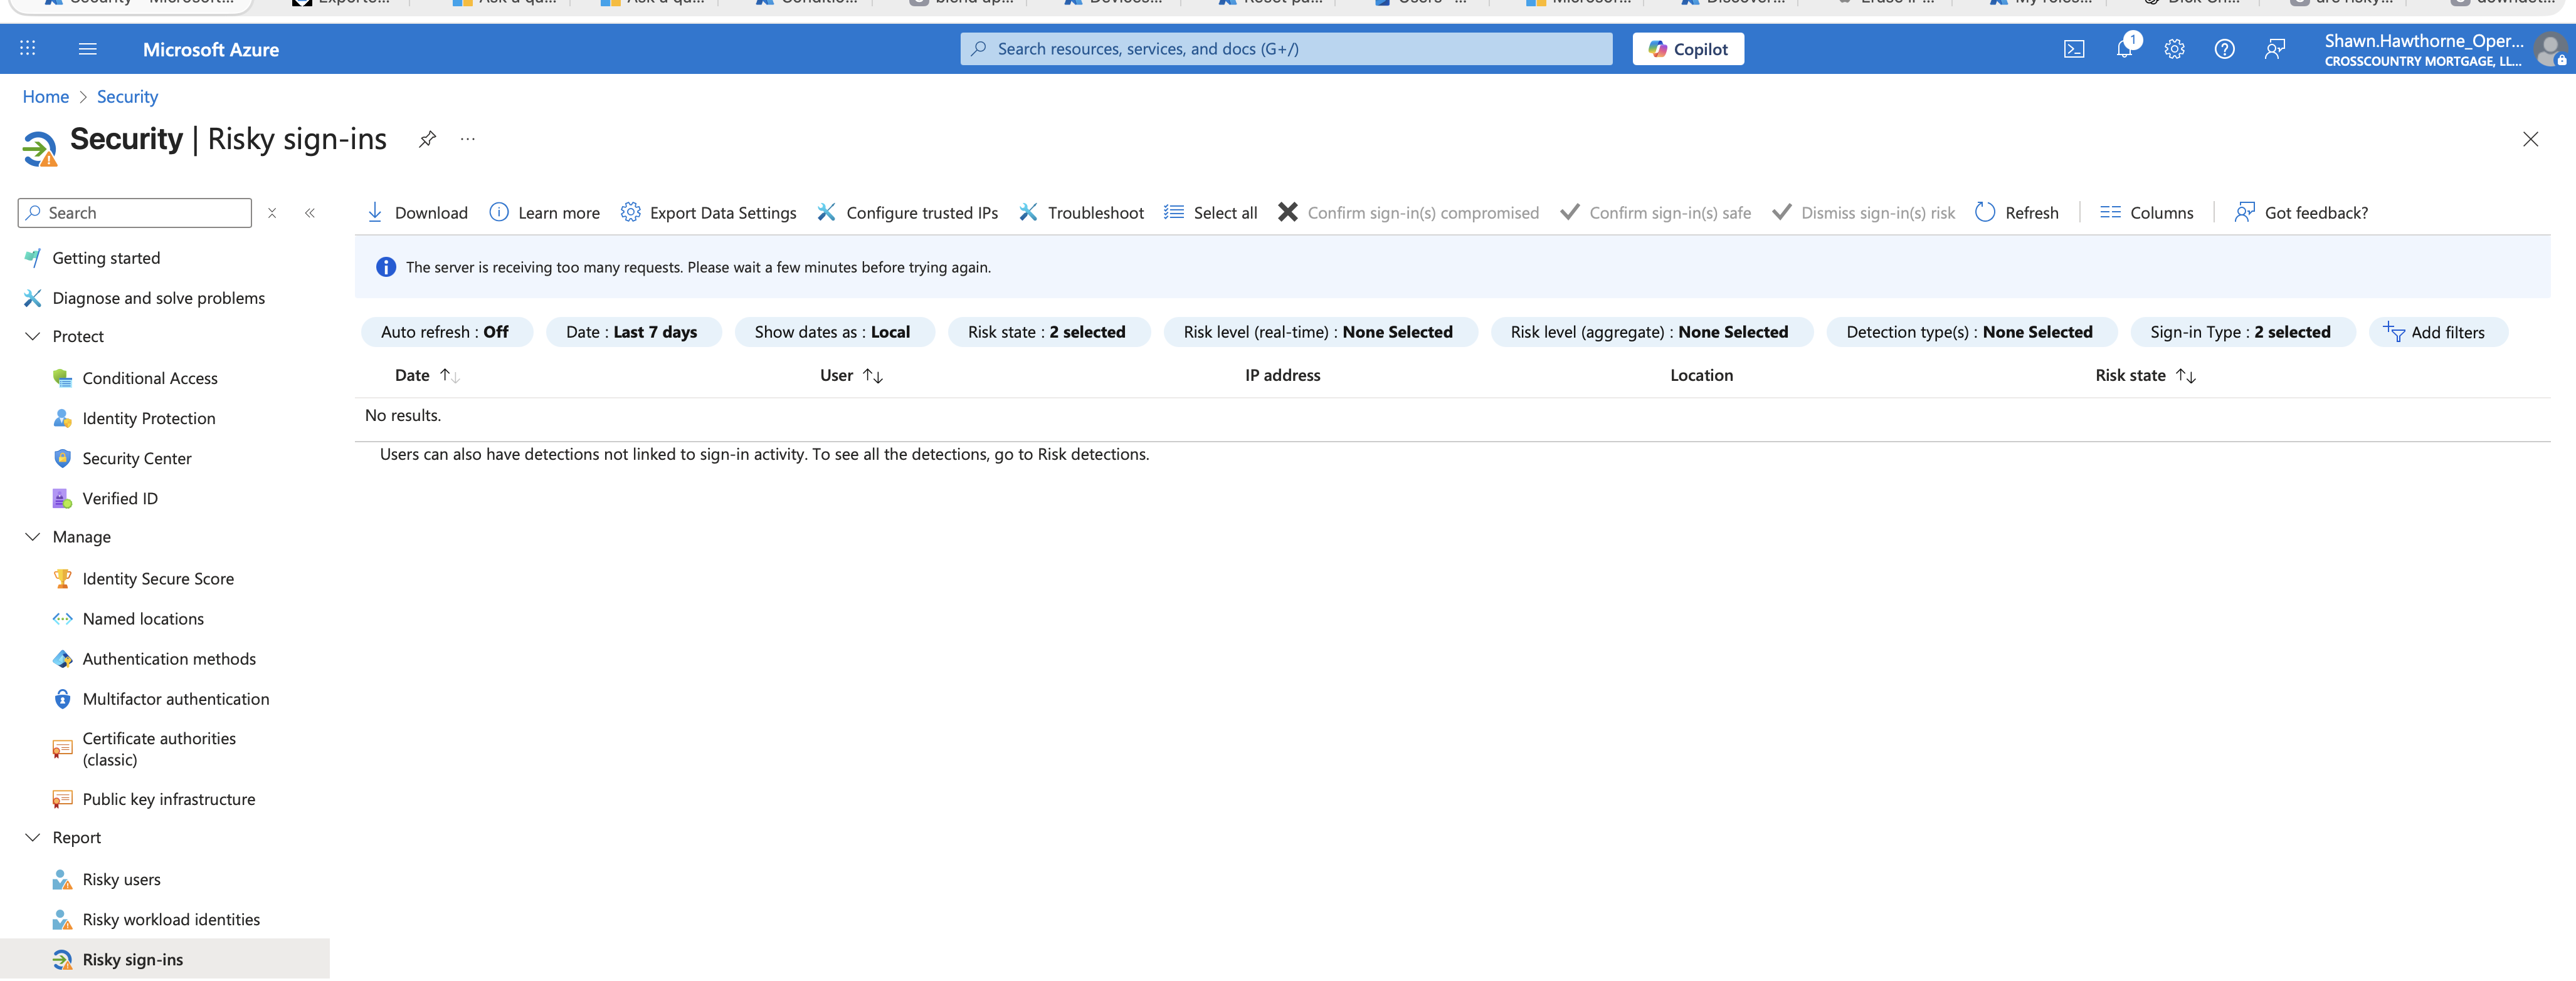Image resolution: width=2576 pixels, height=981 pixels.
Task: Open the help question mark panel
Action: click(x=2224, y=48)
